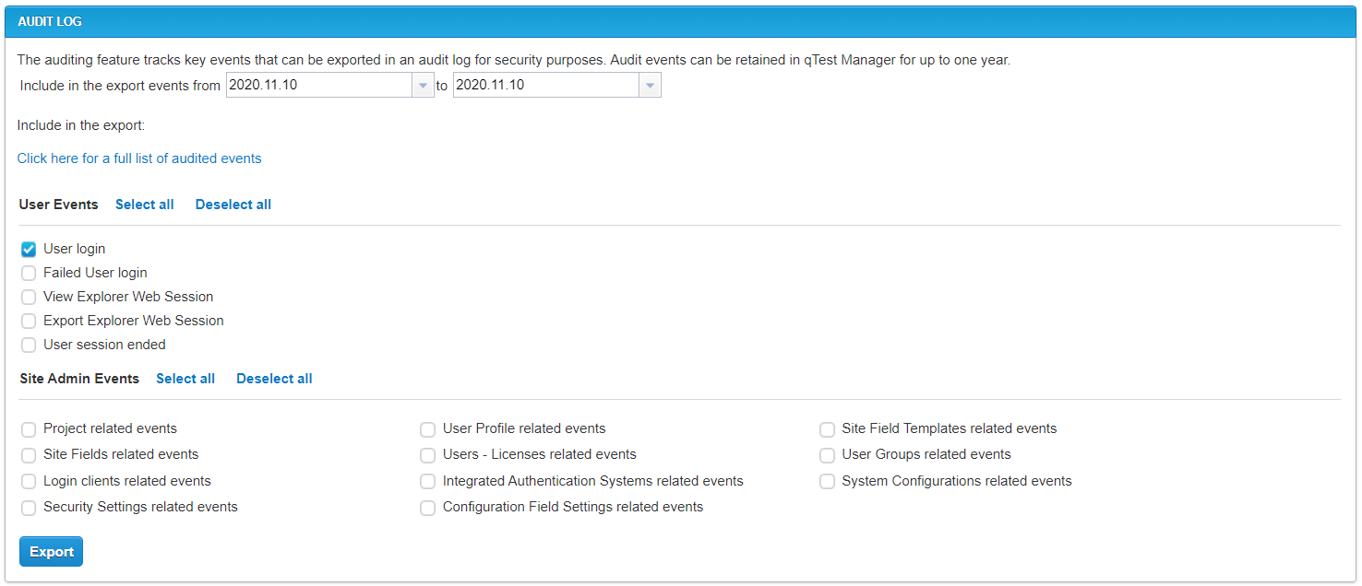Viewport: 1362px width, 586px height.
Task: Check the User session ended option
Action: tap(28, 344)
